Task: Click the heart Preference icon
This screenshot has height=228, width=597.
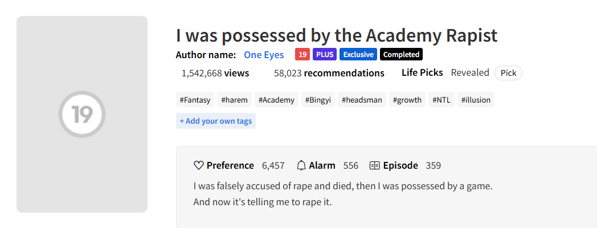Action: [x=199, y=166]
